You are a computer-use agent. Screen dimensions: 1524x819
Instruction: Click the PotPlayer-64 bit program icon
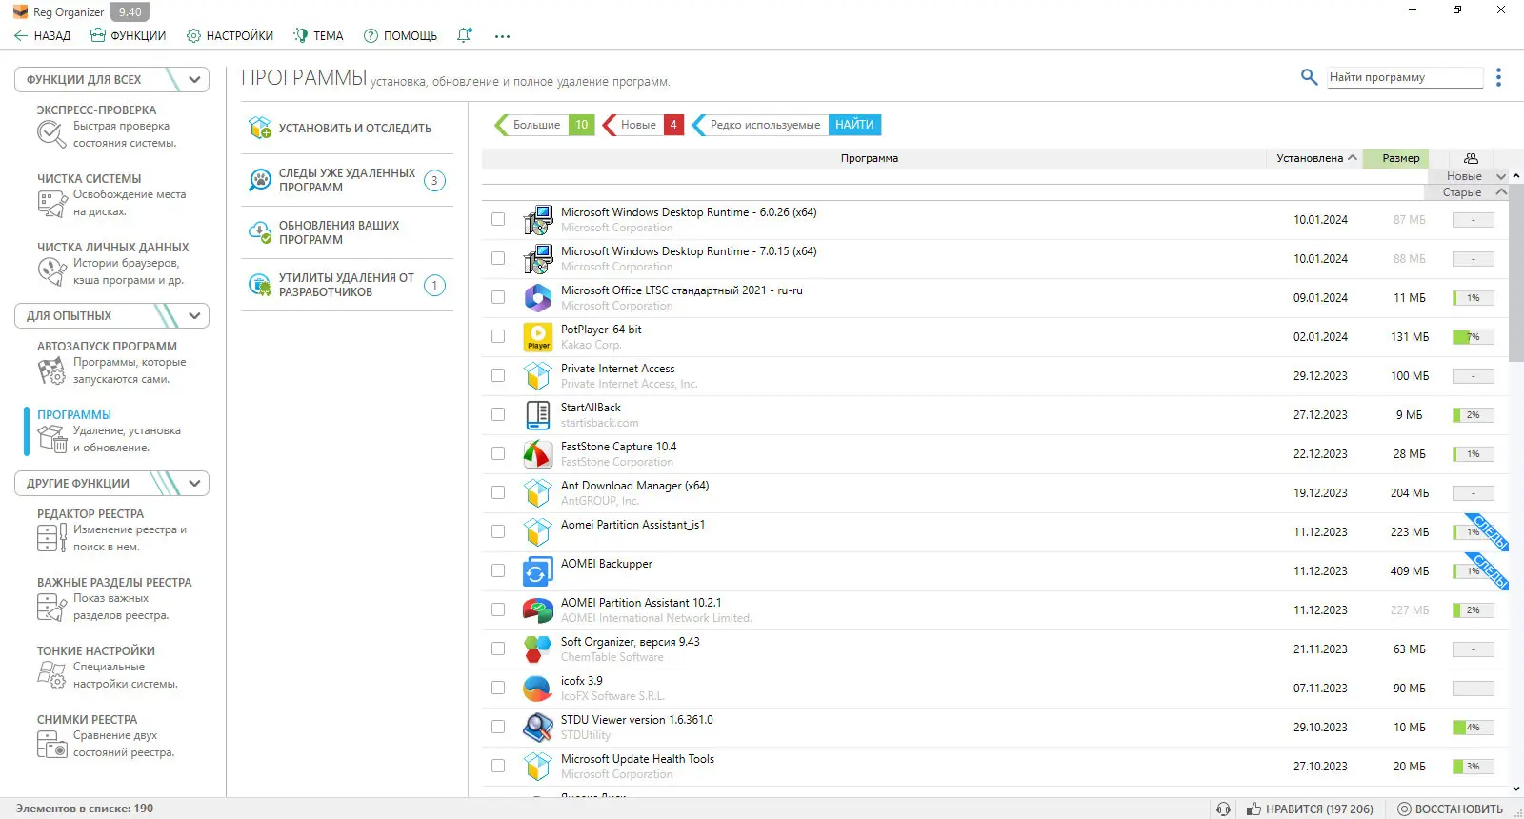[x=538, y=337]
